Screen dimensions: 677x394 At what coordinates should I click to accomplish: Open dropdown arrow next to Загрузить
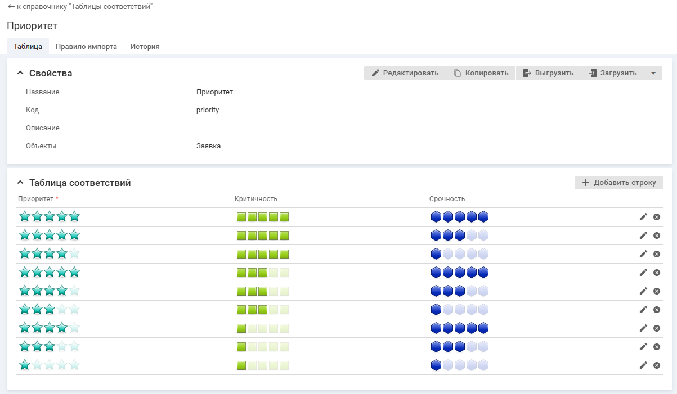point(653,73)
